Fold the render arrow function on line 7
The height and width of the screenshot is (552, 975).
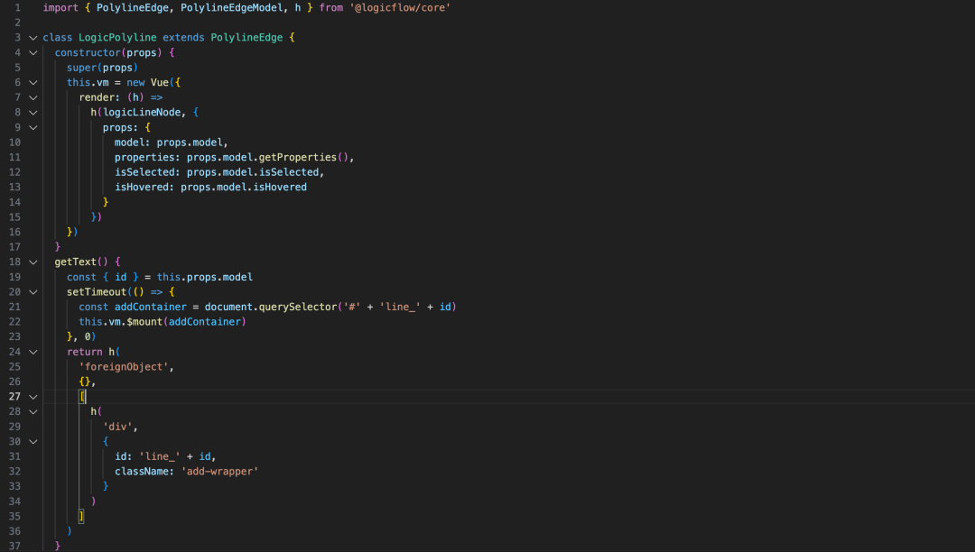point(33,97)
